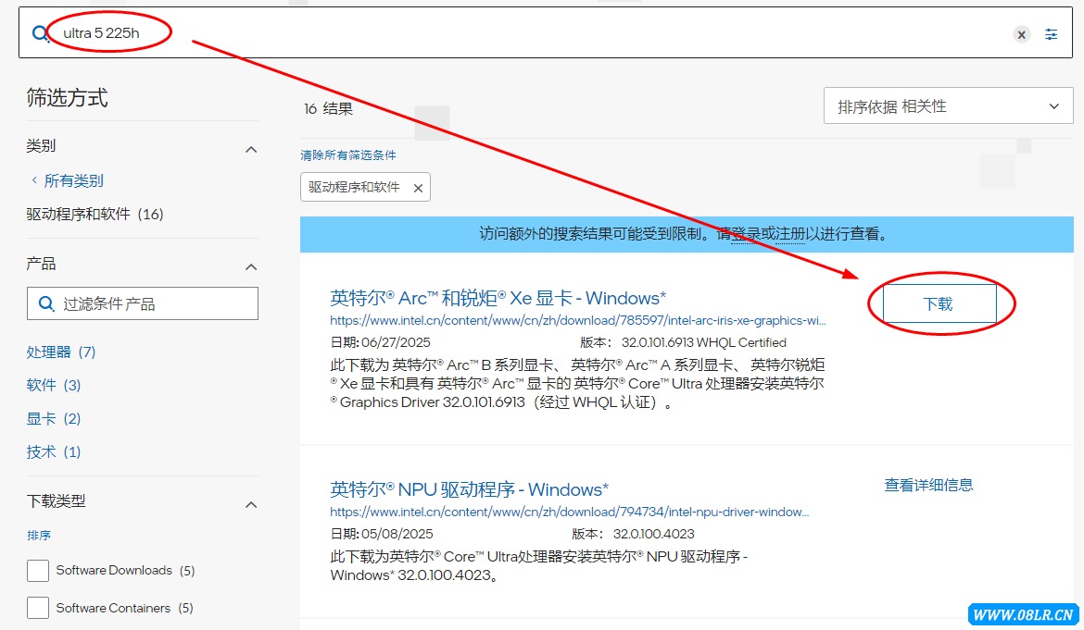Filter by 处理器 (7)
Screen dimensions: 1084x630
(61, 352)
